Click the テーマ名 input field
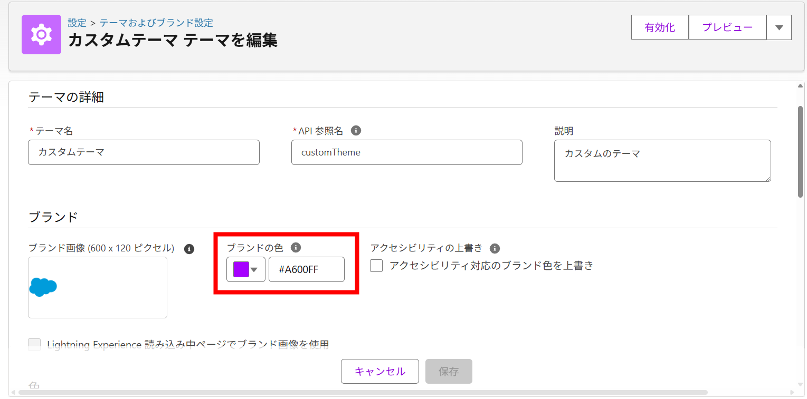The height and width of the screenshot is (399, 807). 144,152
